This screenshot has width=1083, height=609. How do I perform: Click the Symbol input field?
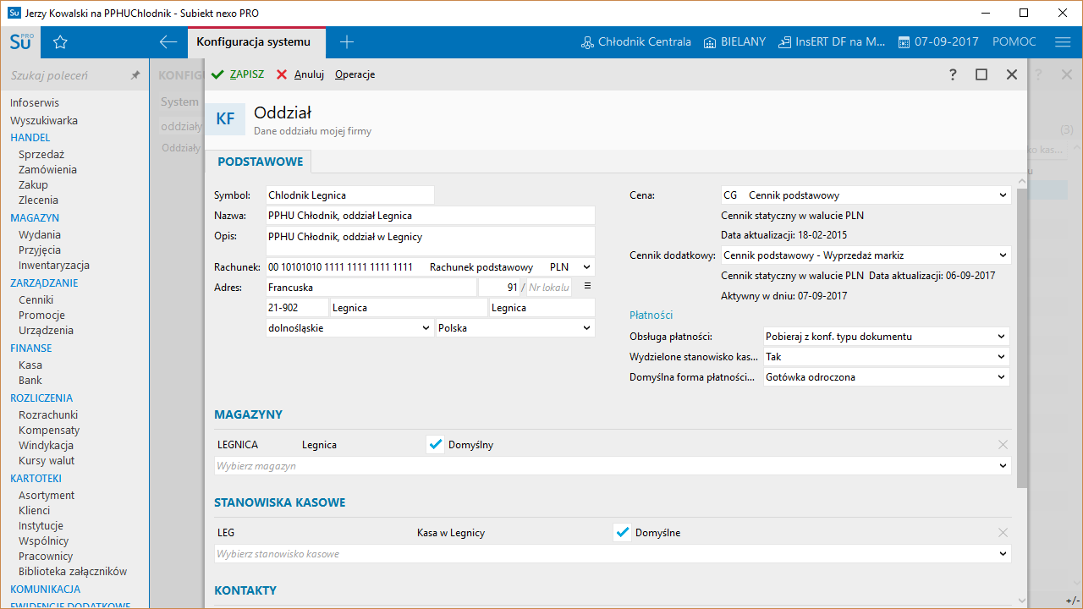[x=349, y=195]
